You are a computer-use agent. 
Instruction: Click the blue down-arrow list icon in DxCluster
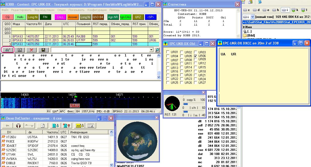(55, 126)
